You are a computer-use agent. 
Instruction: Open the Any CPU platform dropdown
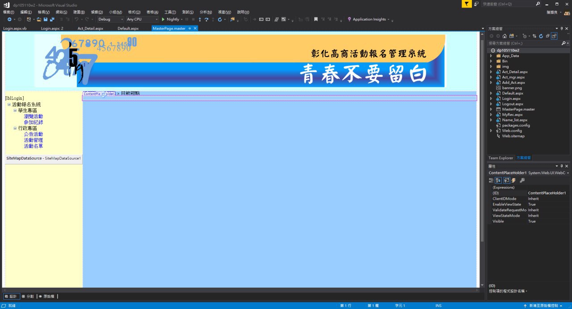[x=142, y=20]
